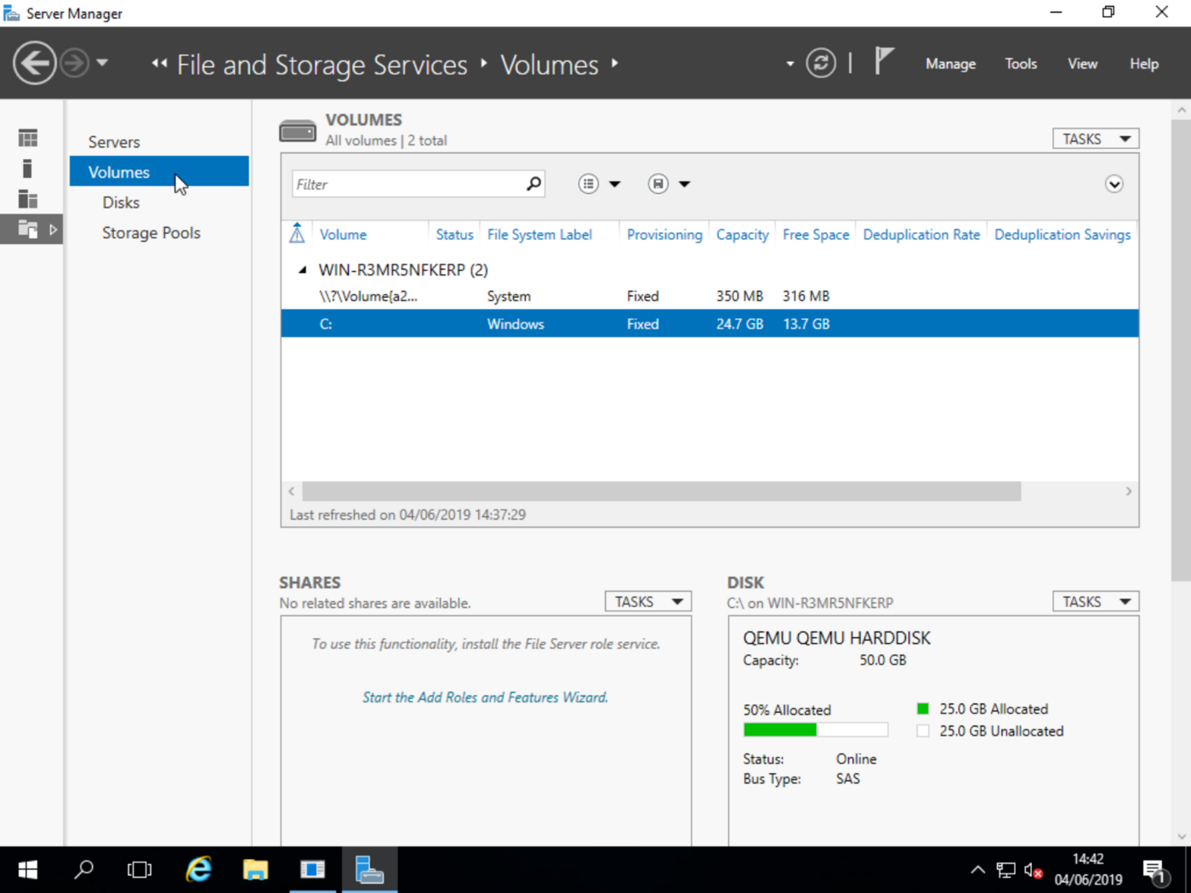
Task: Open the Tools menu
Action: [1020, 63]
